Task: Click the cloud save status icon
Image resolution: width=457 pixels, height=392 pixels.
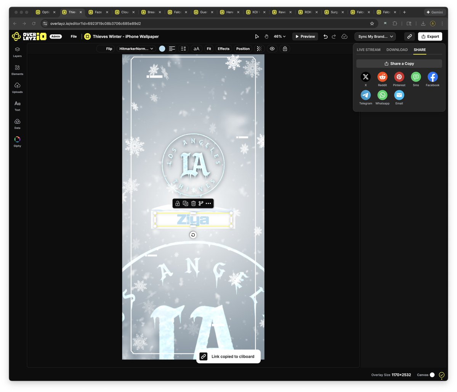Action: [x=345, y=37]
